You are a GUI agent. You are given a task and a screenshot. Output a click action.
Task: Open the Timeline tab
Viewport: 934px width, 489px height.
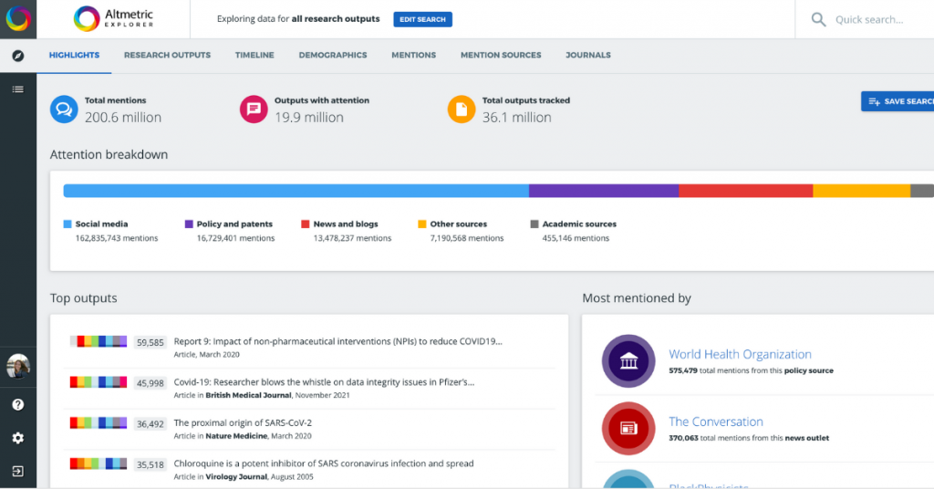[x=254, y=56]
